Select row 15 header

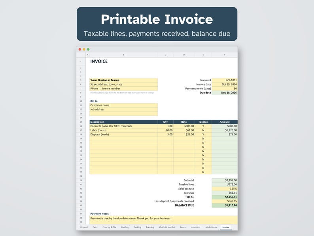pyautogui.click(x=81, y=122)
